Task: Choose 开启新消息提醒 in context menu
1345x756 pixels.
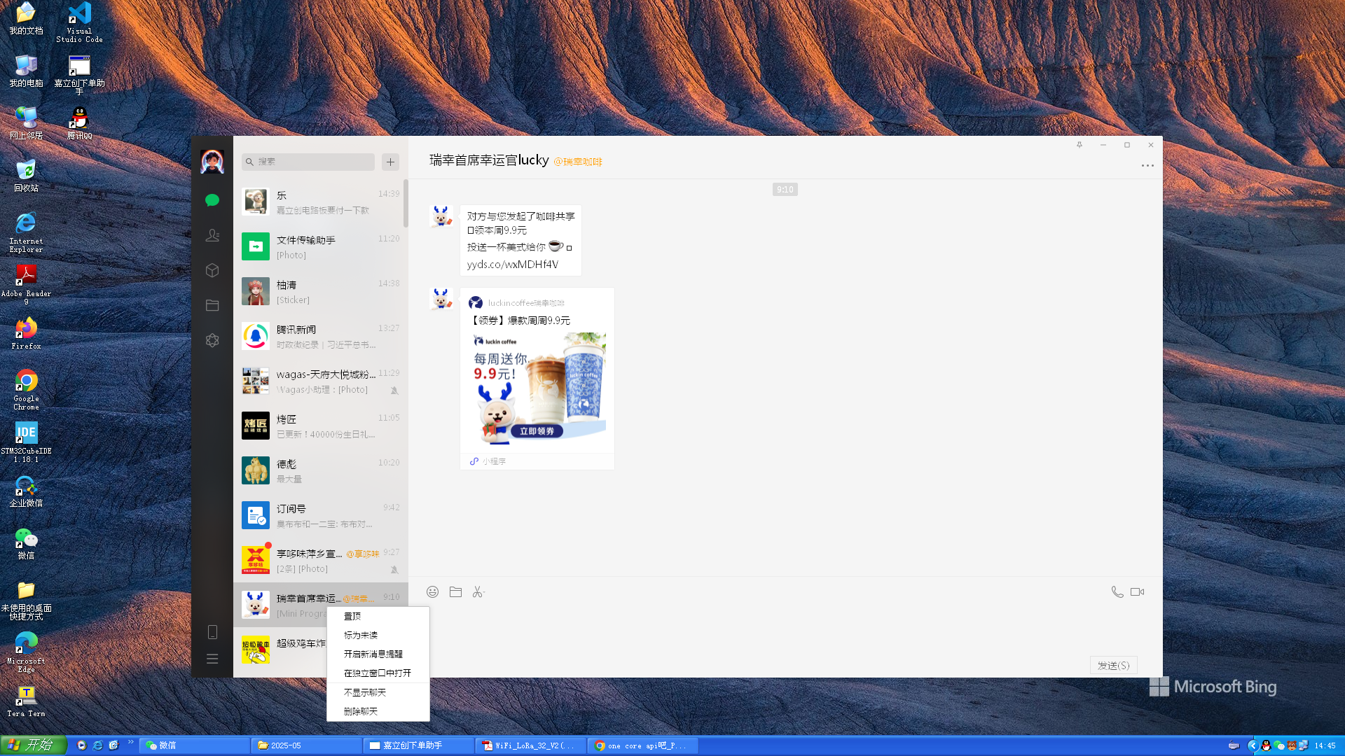Action: (x=378, y=654)
